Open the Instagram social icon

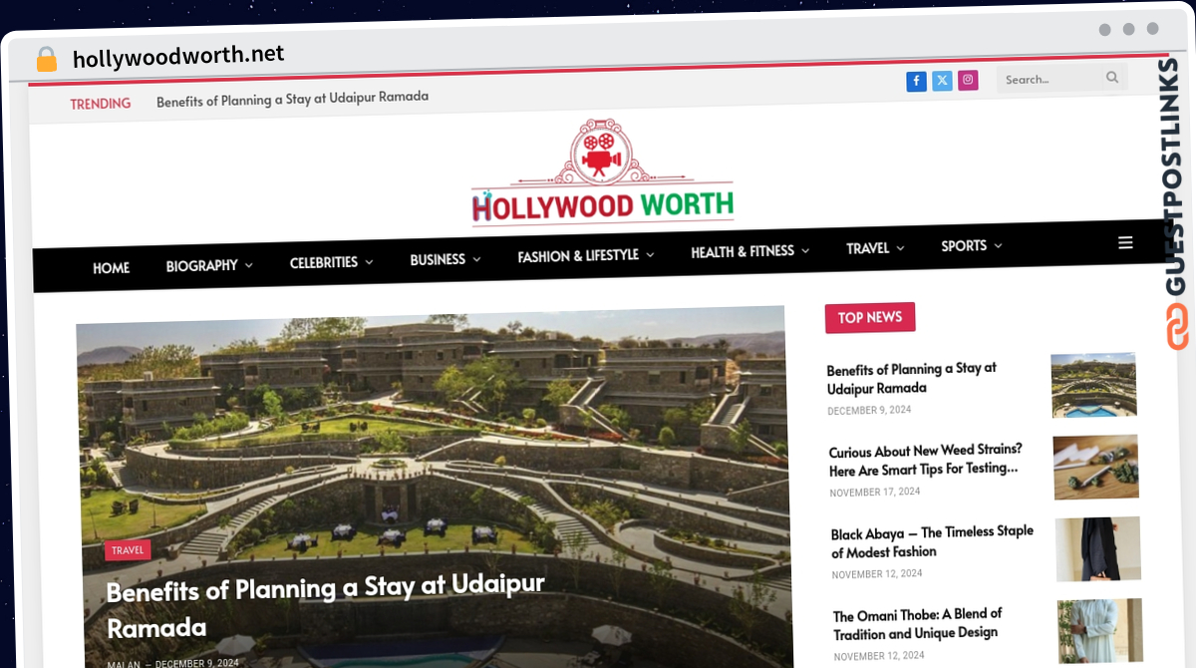pyautogui.click(x=968, y=81)
